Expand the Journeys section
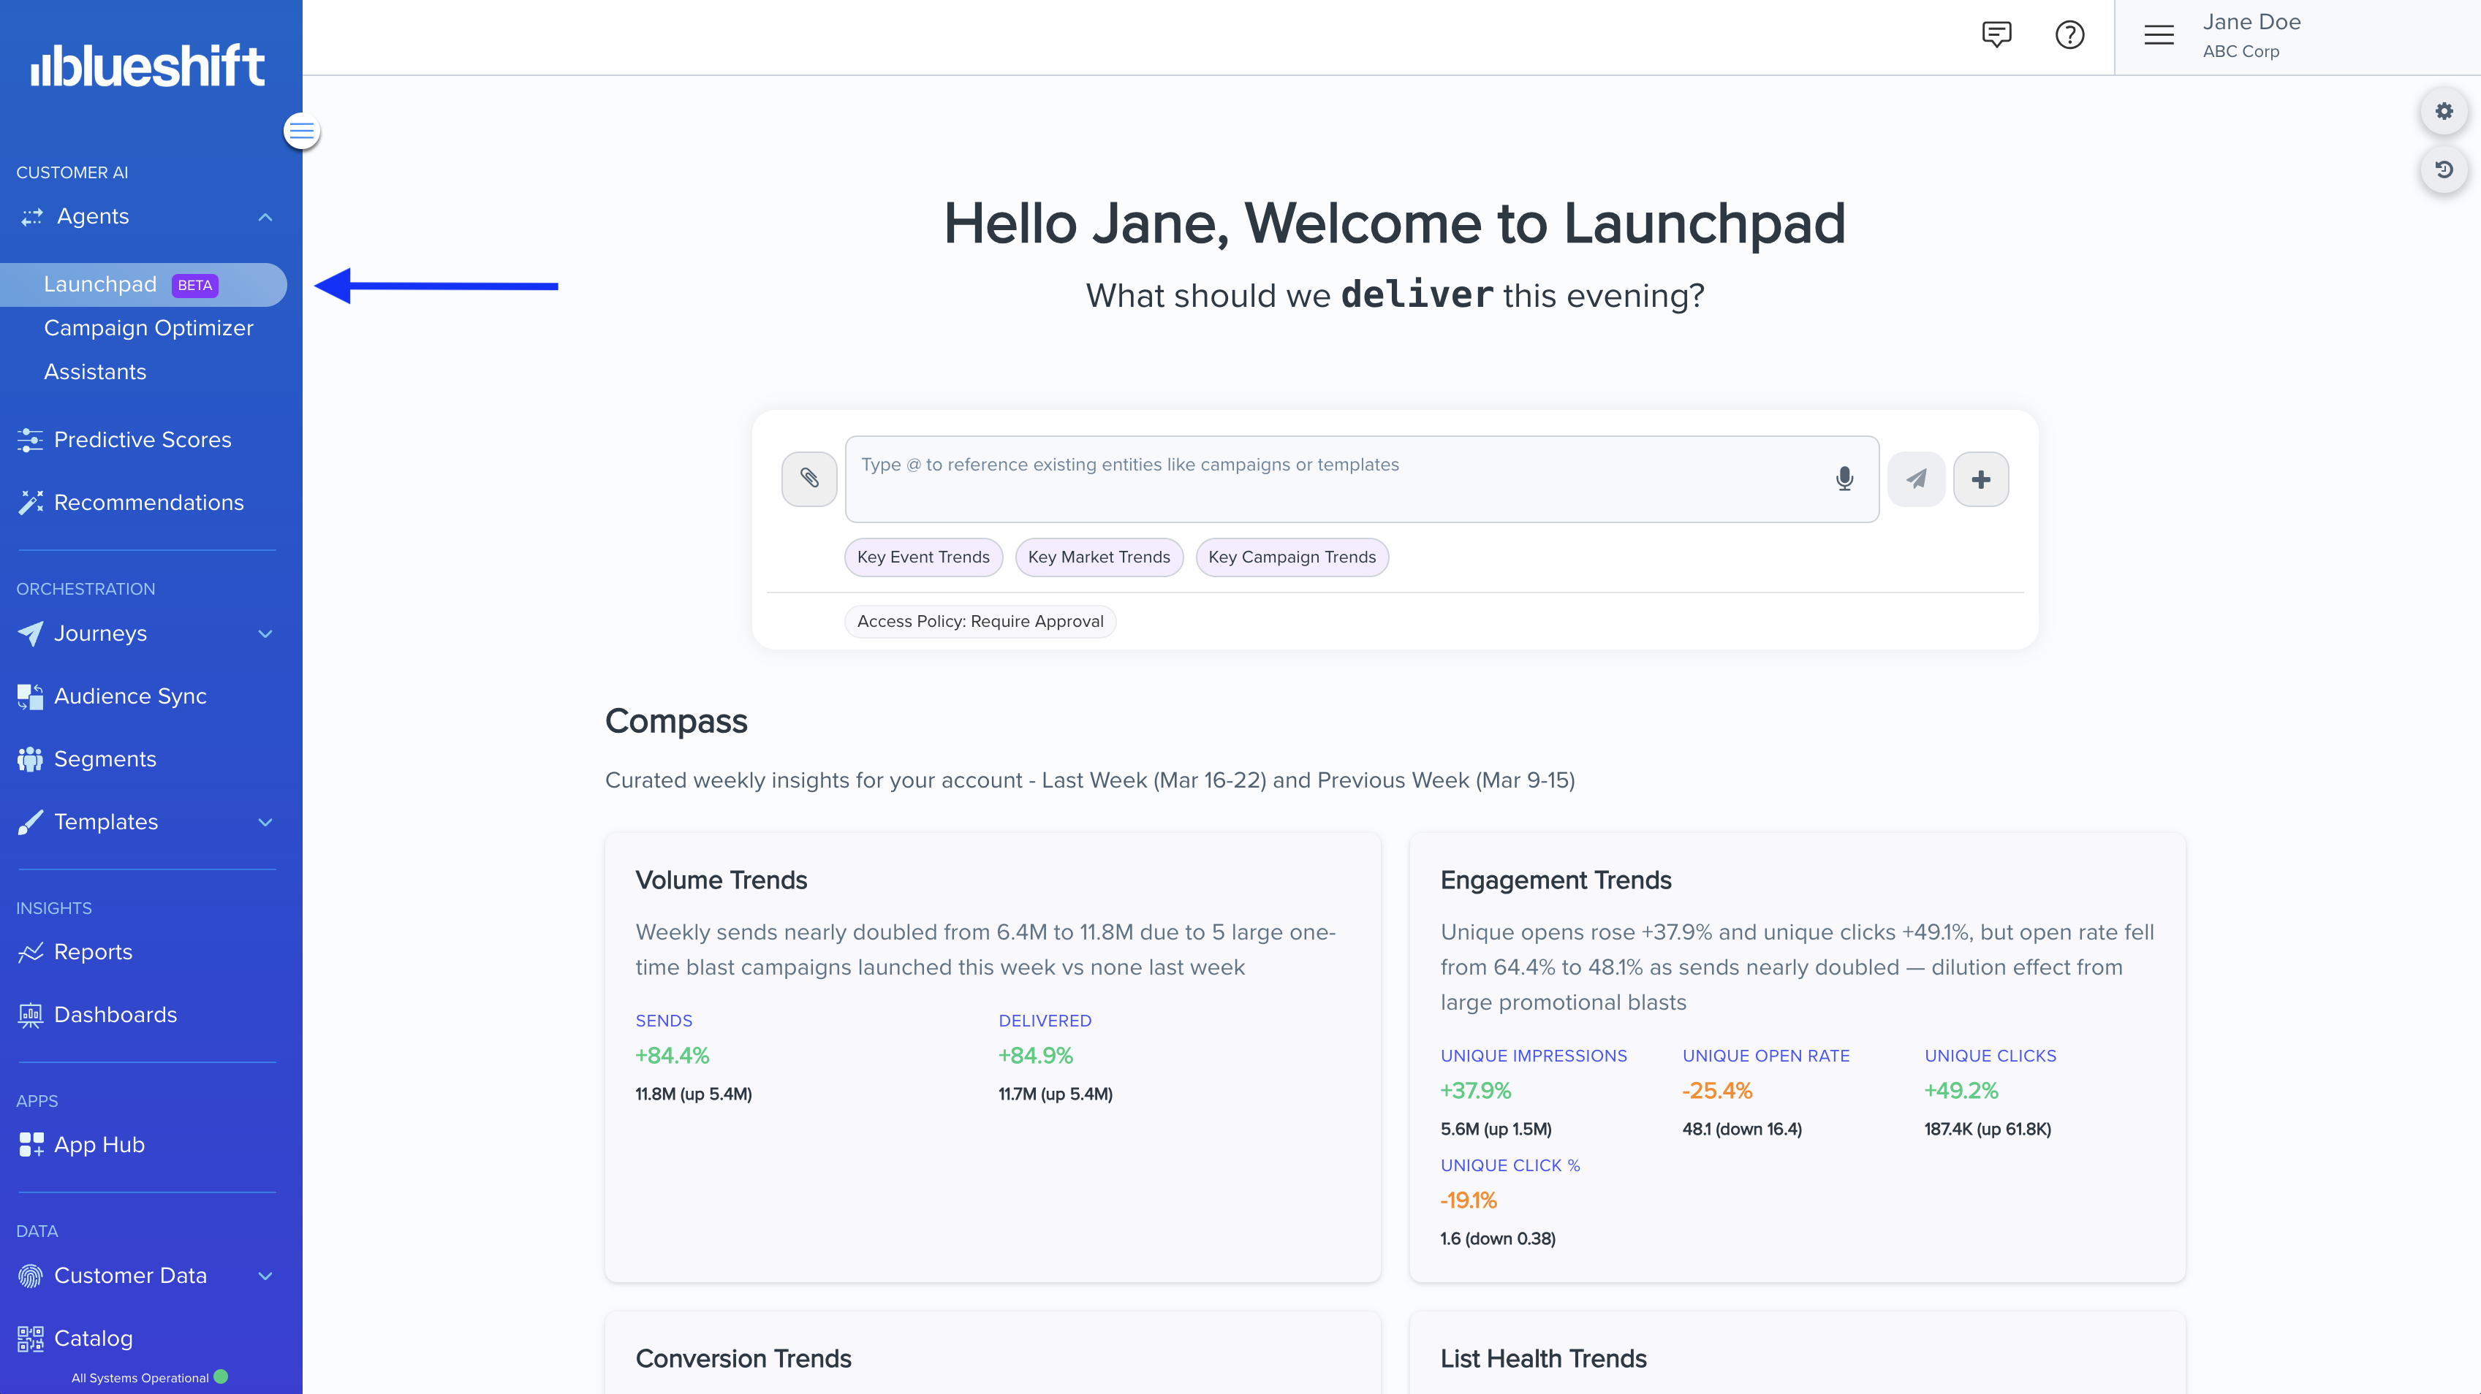The height and width of the screenshot is (1394, 2481). 266,633
